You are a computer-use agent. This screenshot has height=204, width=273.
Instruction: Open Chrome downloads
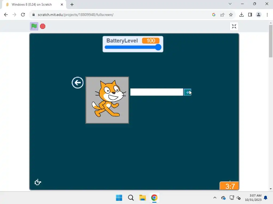pos(242,15)
